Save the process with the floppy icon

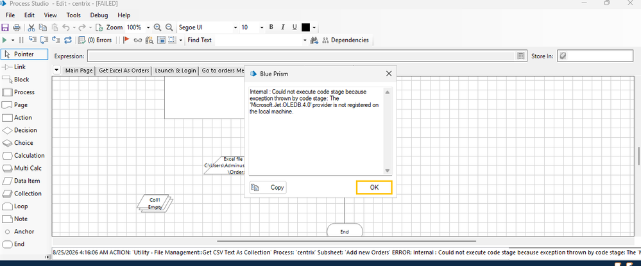(5, 28)
